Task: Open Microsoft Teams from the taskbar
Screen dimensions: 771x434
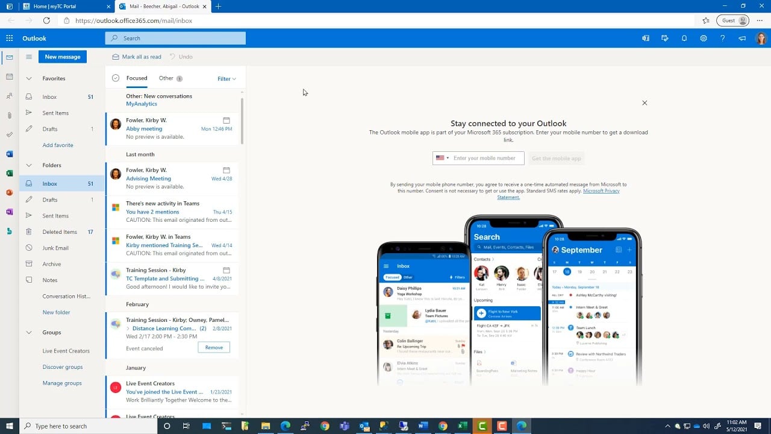Action: pyautogui.click(x=345, y=426)
